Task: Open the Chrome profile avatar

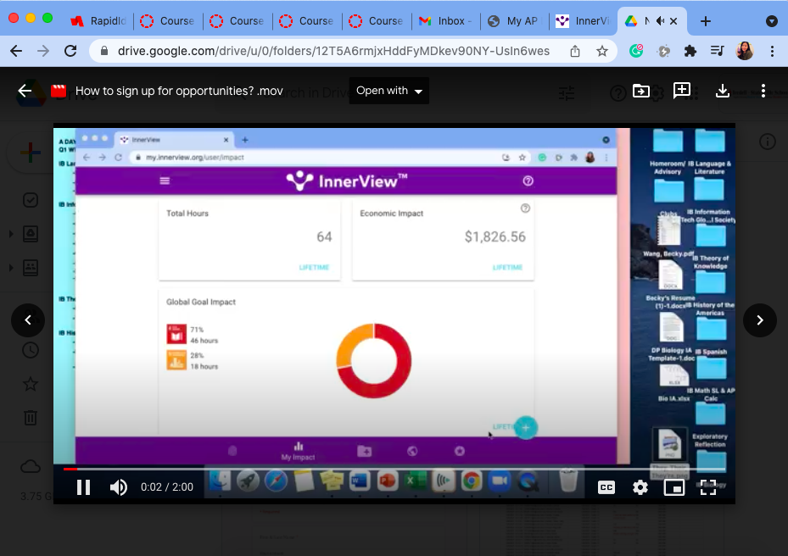Action: (x=745, y=51)
